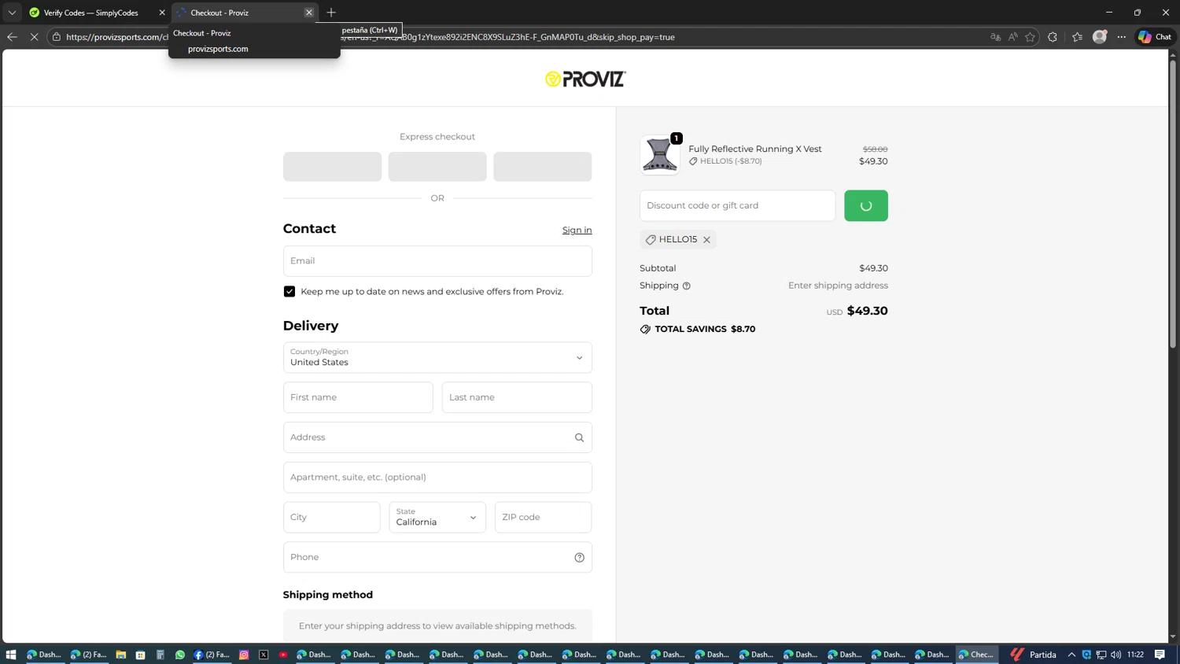Viewport: 1180px width, 664px height.
Task: Add page to favorites with star icon
Action: pos(1030,37)
